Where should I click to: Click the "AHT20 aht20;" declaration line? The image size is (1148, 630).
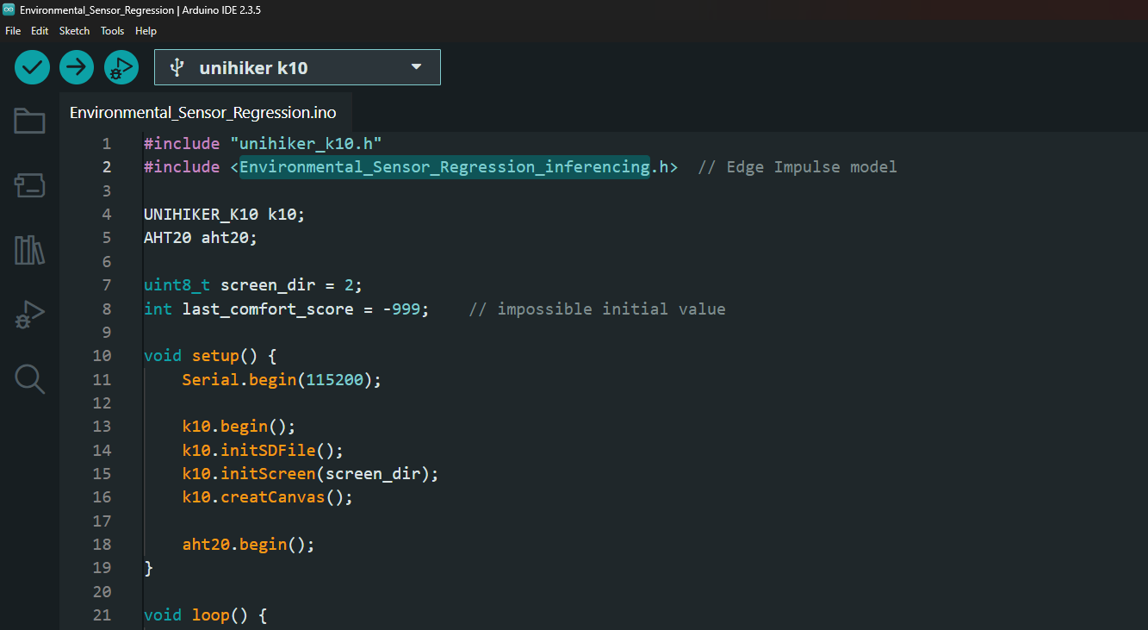[x=201, y=237]
